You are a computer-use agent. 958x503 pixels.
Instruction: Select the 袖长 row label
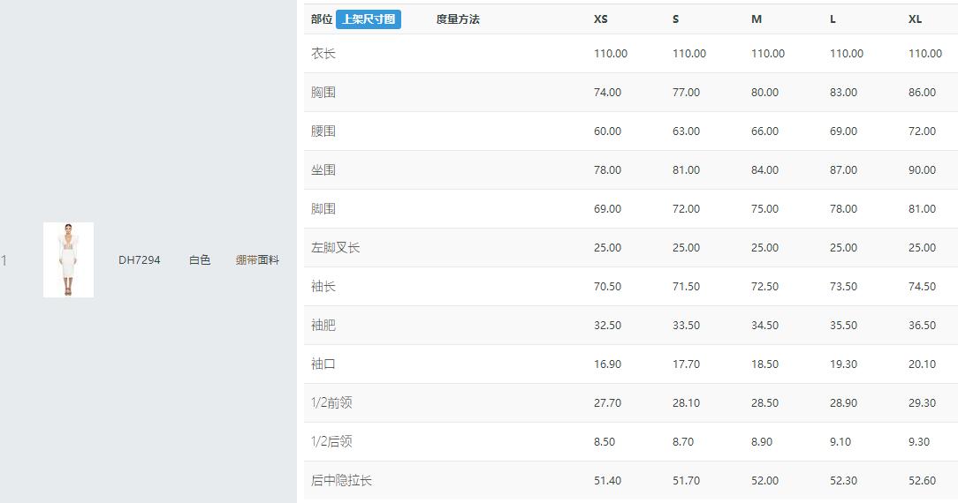pos(323,287)
